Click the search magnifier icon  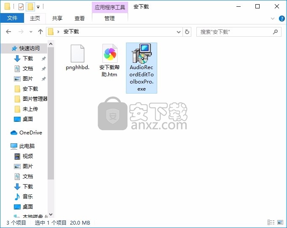pos(275,32)
